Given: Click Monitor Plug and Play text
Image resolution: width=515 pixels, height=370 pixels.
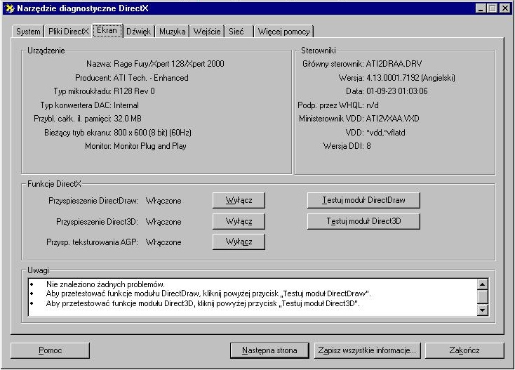Looking at the screenshot, I should point(149,146).
